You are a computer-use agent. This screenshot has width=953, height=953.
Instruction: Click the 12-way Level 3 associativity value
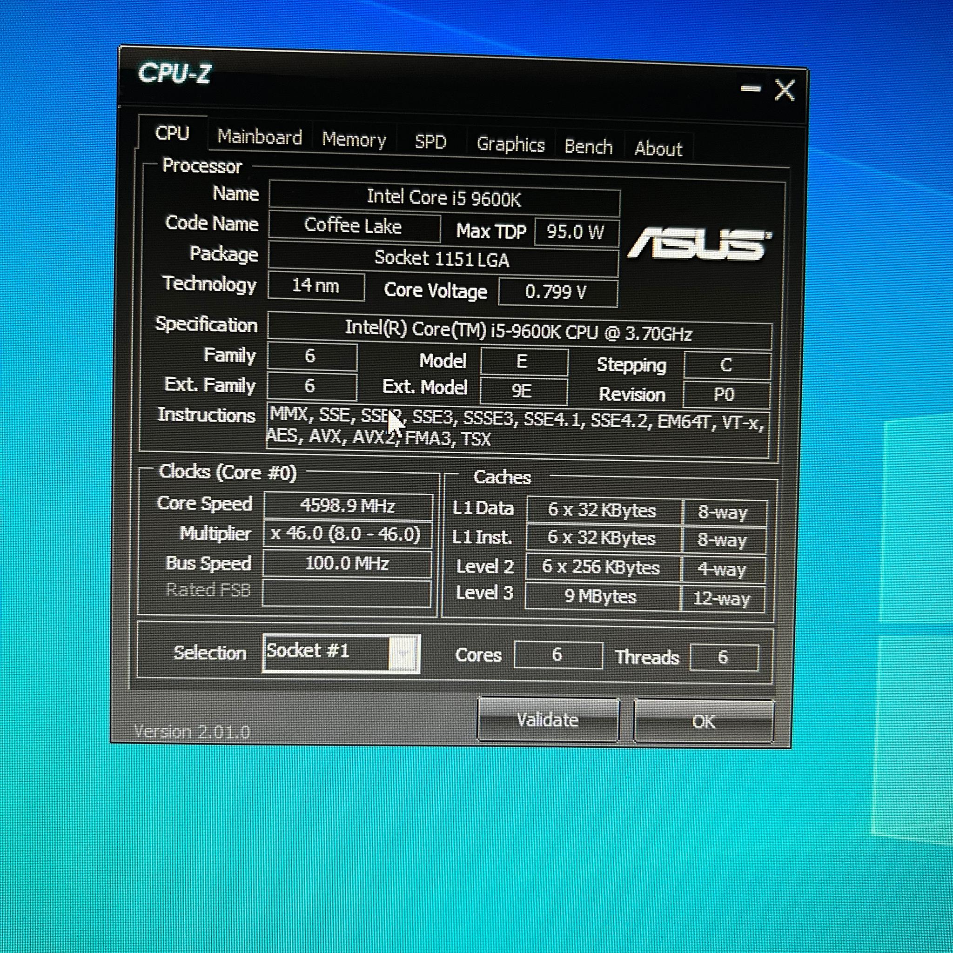(723, 599)
